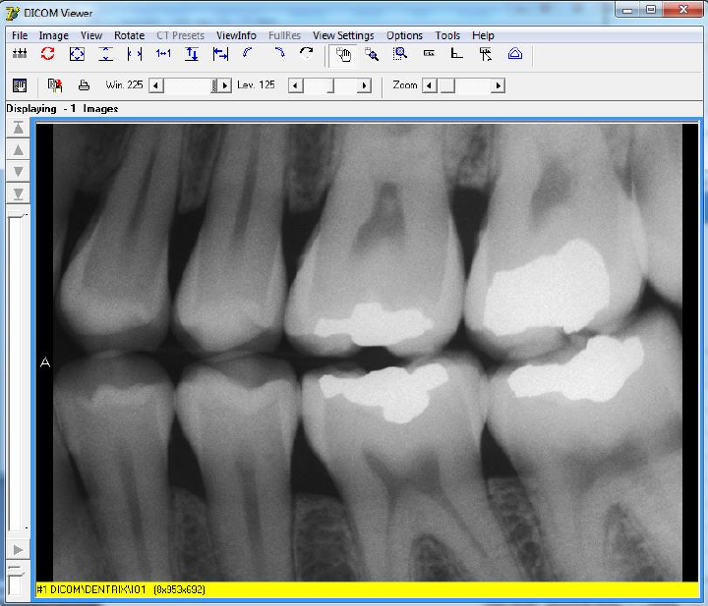Image resolution: width=708 pixels, height=606 pixels.
Task: Go to previous image up arrow
Action: 18,150
